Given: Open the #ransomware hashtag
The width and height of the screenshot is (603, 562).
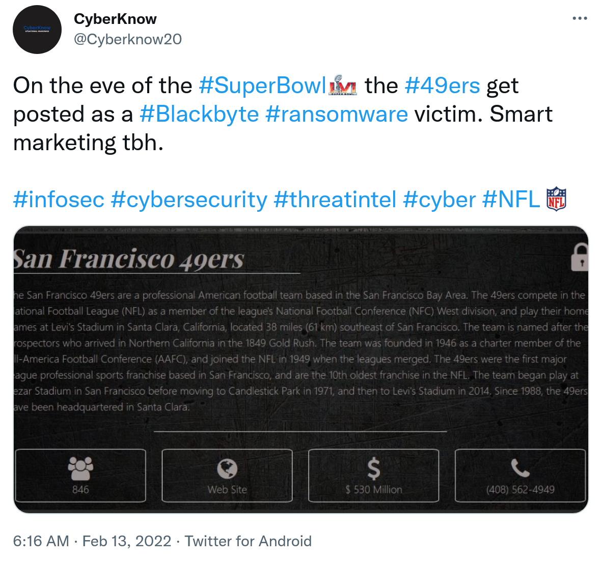Looking at the screenshot, I should (337, 114).
